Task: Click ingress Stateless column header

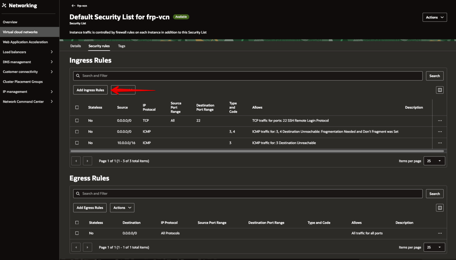Action: (95, 108)
